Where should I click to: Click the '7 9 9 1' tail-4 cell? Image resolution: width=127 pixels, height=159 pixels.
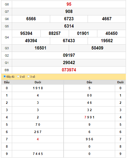point(89,117)
